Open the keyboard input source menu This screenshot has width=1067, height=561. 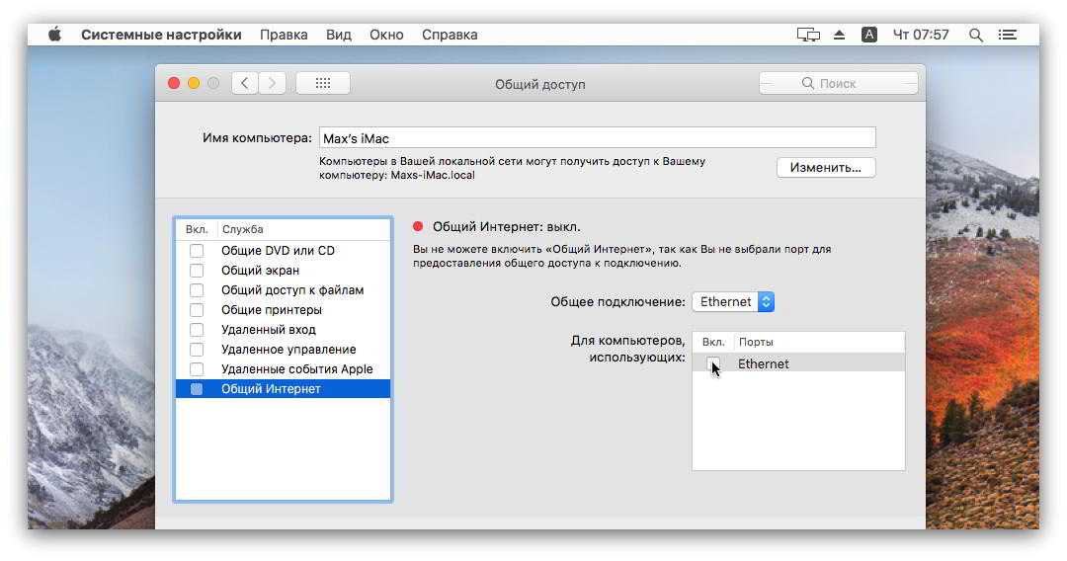click(869, 35)
